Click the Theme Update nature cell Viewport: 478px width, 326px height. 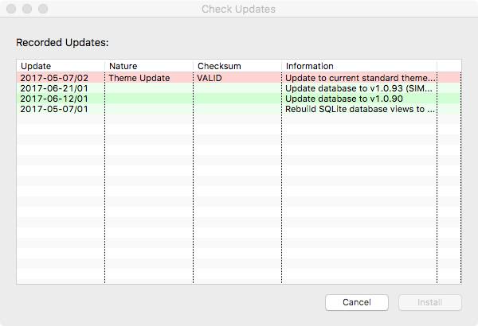139,78
